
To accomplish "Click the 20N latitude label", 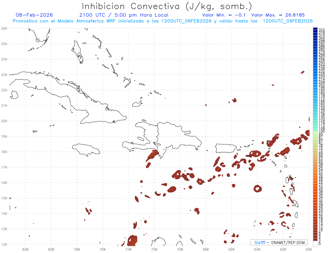I will pyautogui.click(x=4, y=121).
